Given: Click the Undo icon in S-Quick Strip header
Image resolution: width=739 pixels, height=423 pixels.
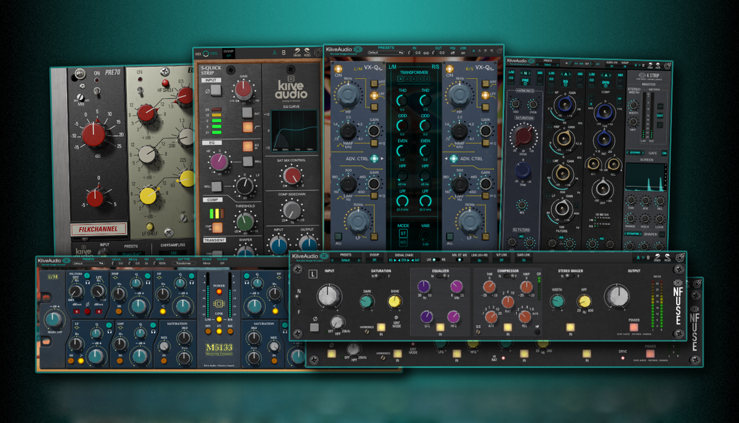Looking at the screenshot, I should coord(297,52).
